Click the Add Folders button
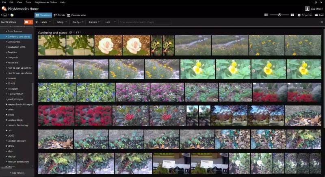 tap(17, 173)
